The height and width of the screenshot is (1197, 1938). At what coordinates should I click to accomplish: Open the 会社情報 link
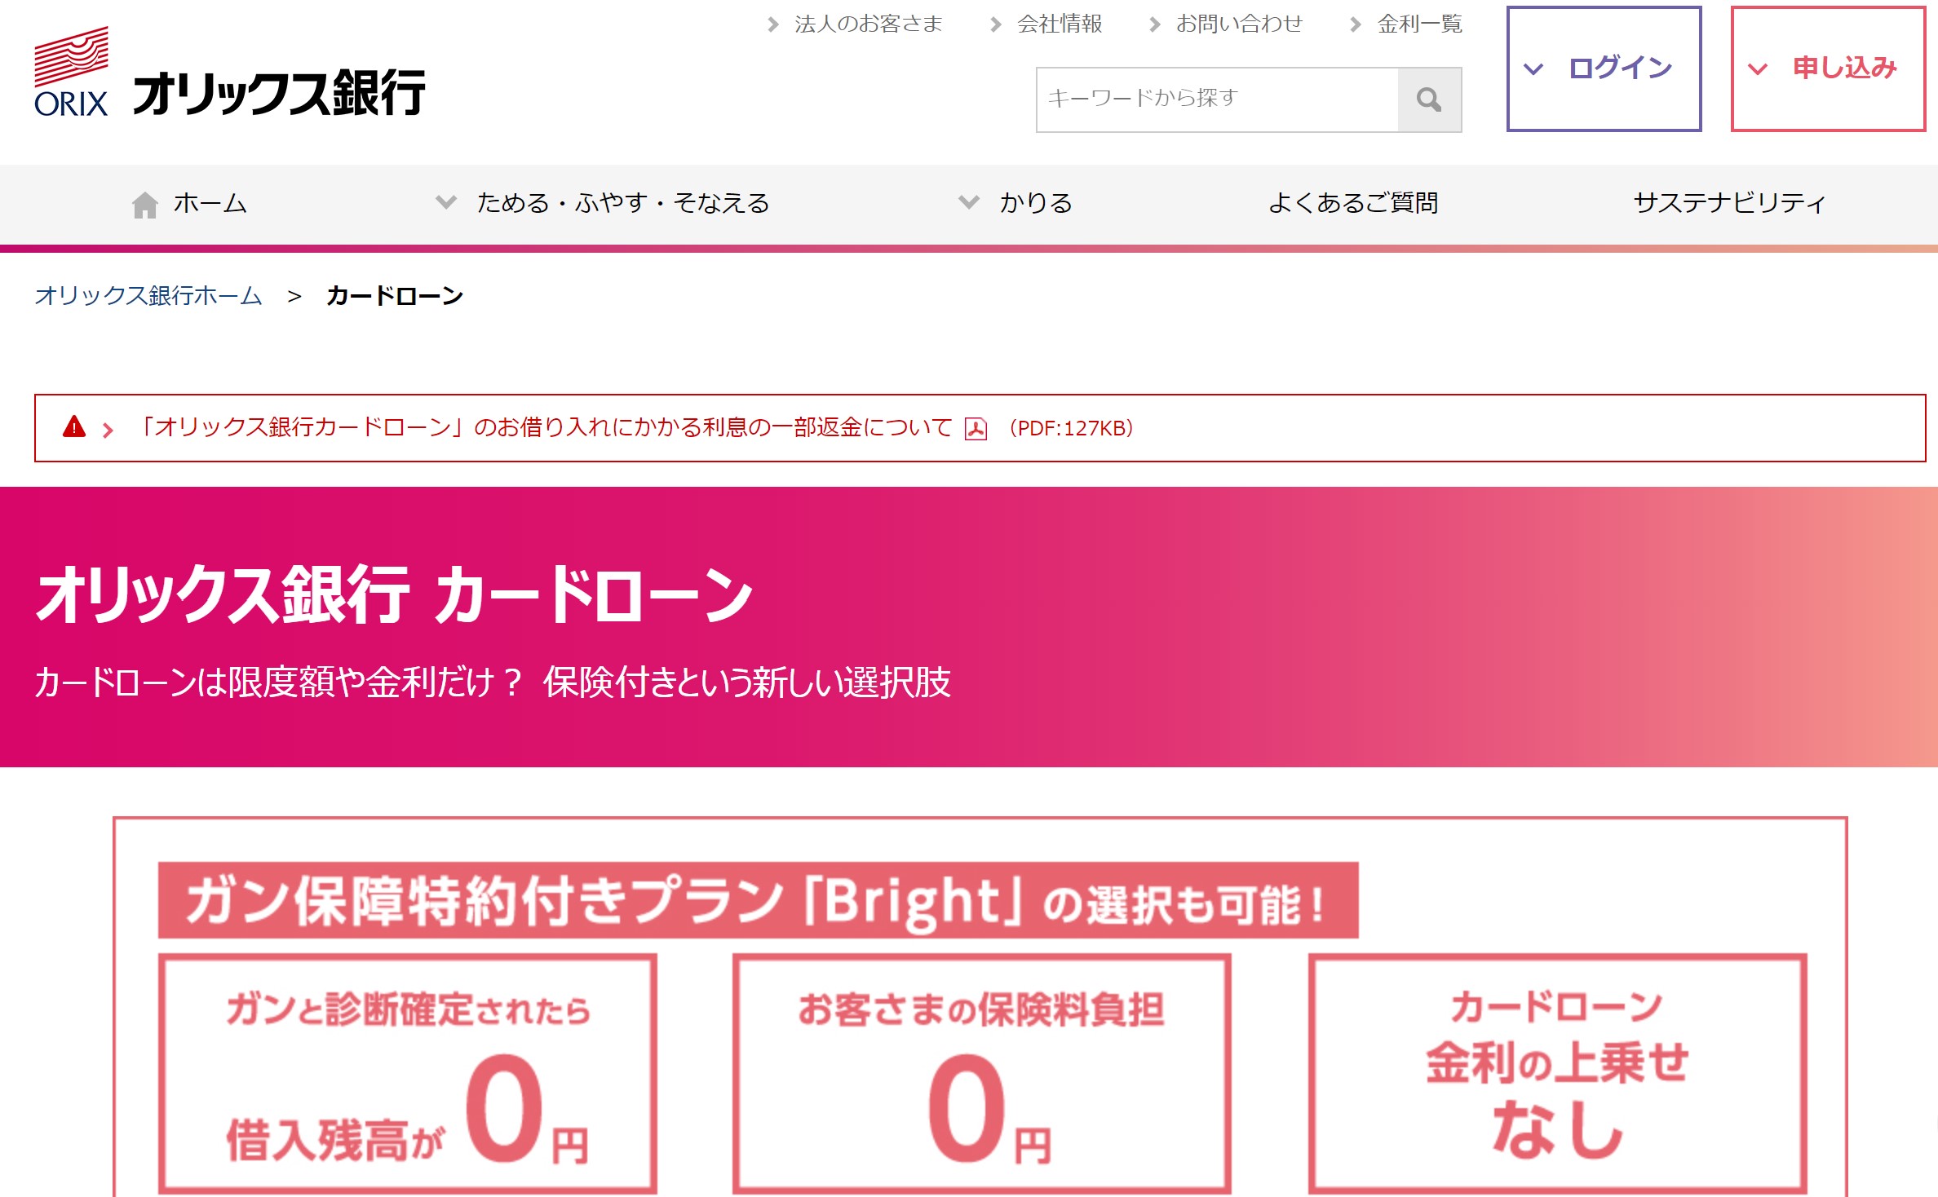(1059, 24)
